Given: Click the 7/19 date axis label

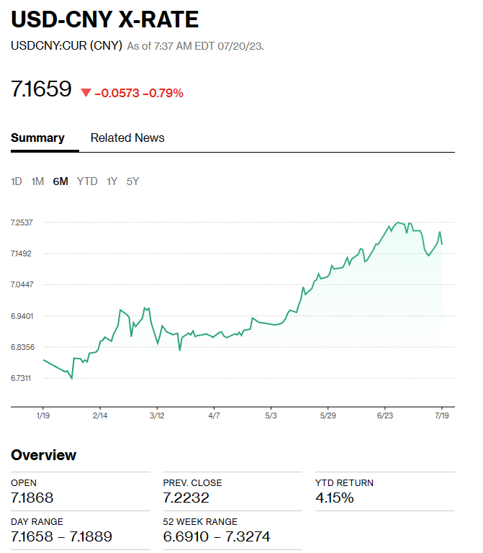Looking at the screenshot, I should pyautogui.click(x=441, y=415).
